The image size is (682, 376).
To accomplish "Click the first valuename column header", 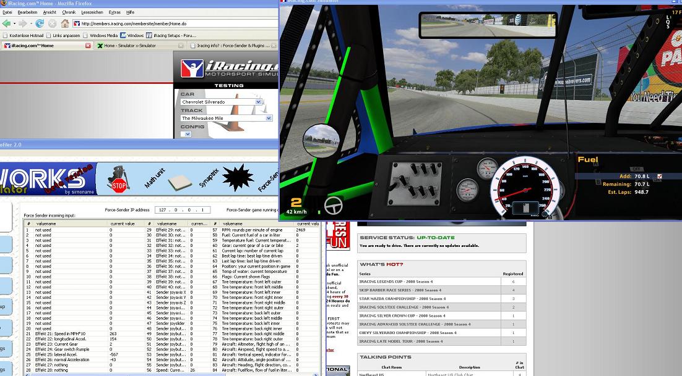I will pyautogui.click(x=69, y=224).
